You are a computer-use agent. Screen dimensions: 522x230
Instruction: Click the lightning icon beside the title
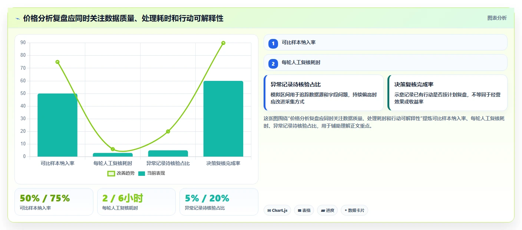tap(17, 19)
